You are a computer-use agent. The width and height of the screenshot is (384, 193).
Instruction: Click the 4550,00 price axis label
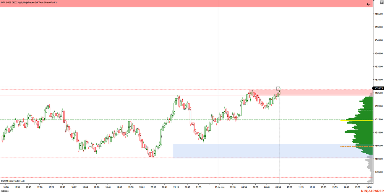[378, 27]
